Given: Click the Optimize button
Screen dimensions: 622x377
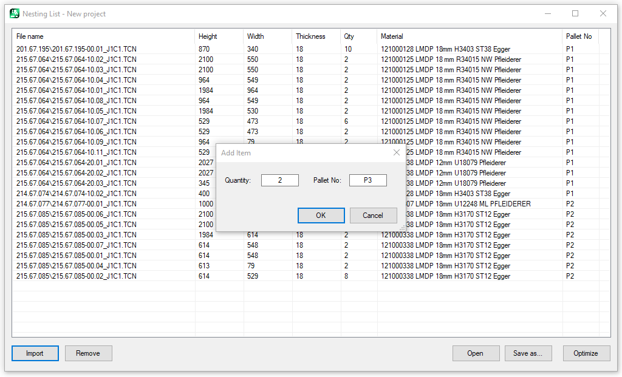Looking at the screenshot, I should (x=586, y=353).
